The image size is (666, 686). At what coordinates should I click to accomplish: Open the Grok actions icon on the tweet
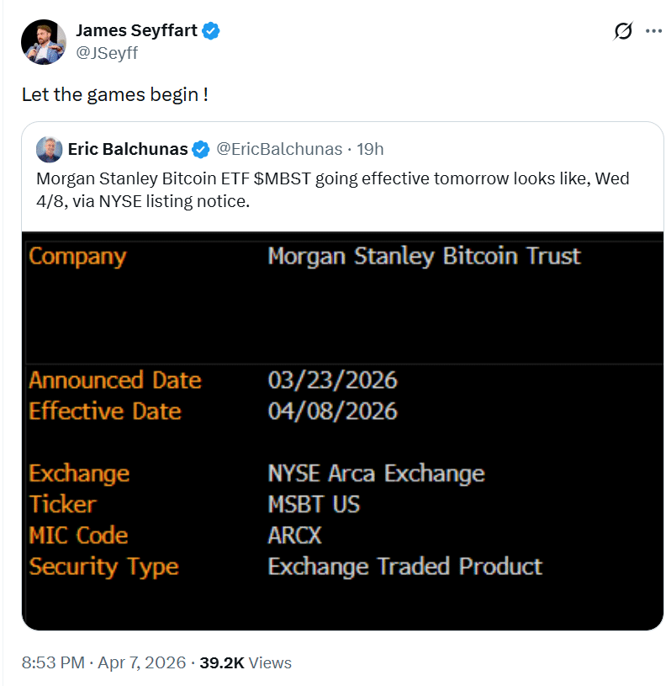(622, 30)
